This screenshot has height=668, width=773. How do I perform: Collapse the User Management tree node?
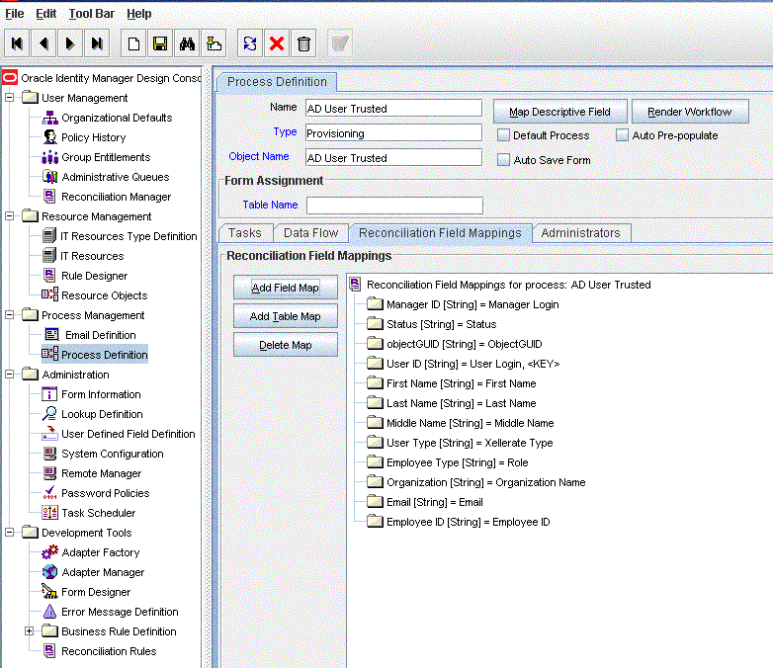pos(10,98)
